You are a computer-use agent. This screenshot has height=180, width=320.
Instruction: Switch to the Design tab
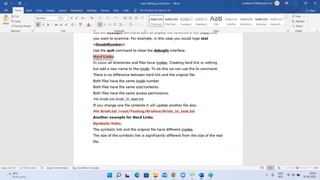50,10
